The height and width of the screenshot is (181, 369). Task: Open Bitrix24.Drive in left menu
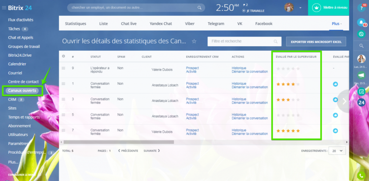click(x=20, y=55)
